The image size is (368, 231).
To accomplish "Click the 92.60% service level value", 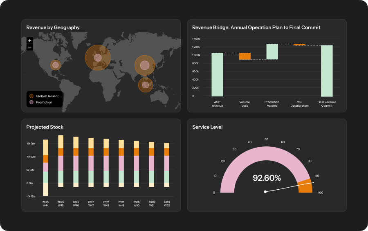I will coord(267,178).
